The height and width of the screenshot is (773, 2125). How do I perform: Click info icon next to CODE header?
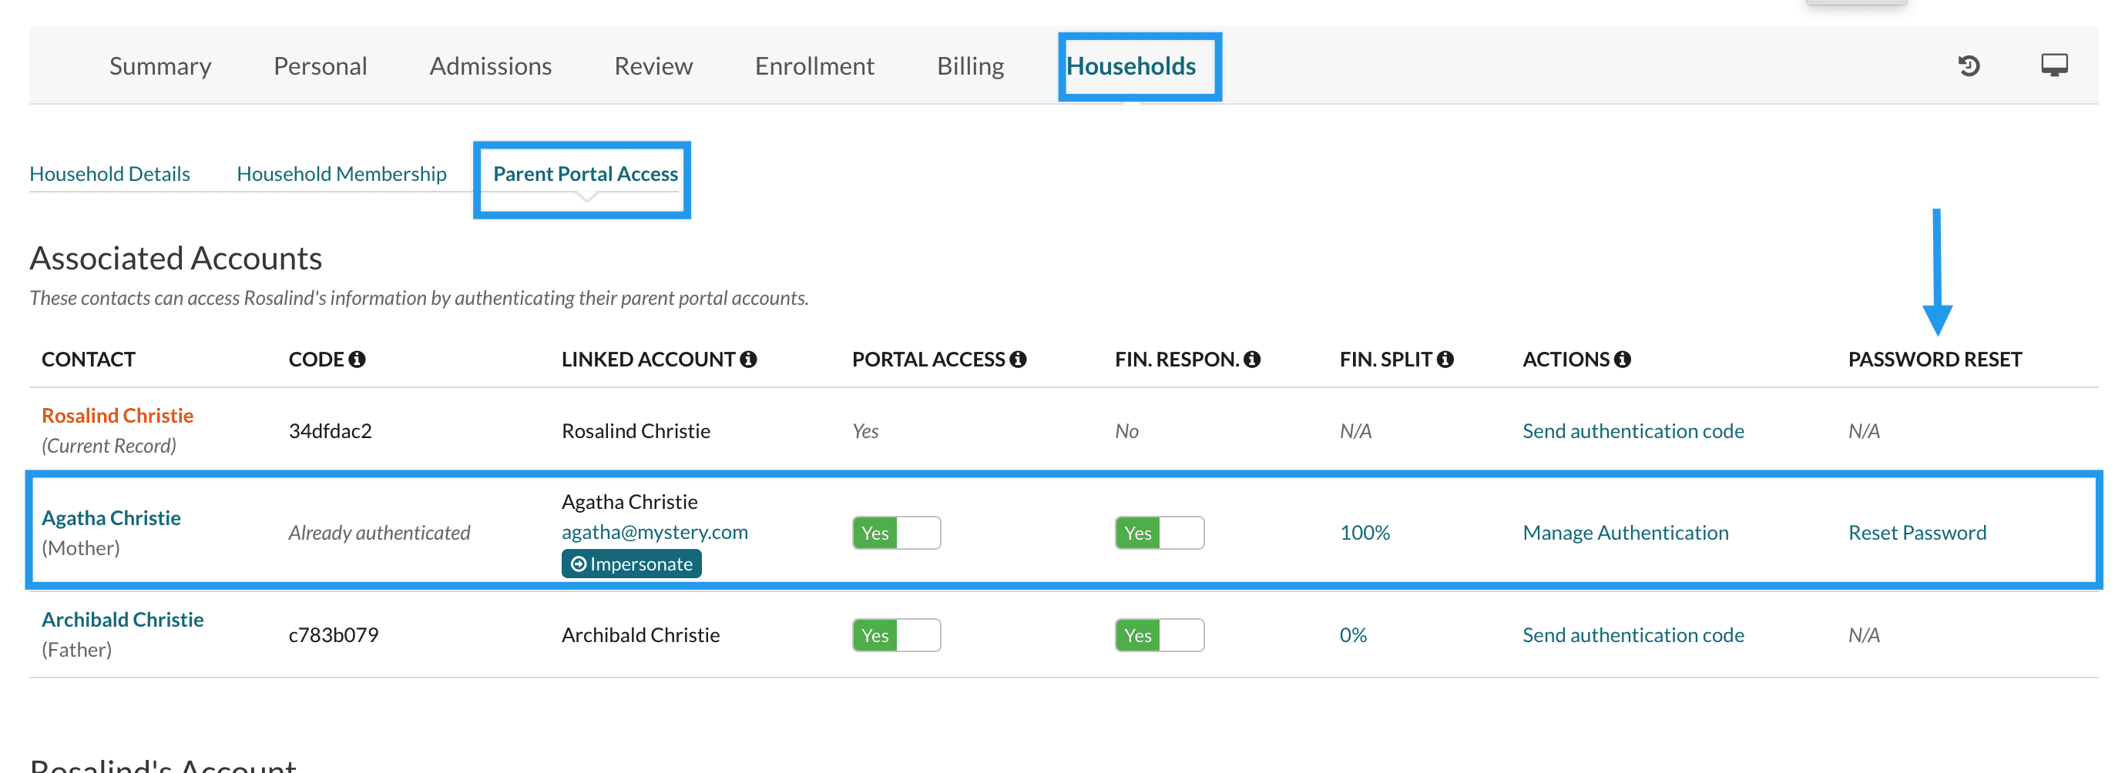[357, 360]
